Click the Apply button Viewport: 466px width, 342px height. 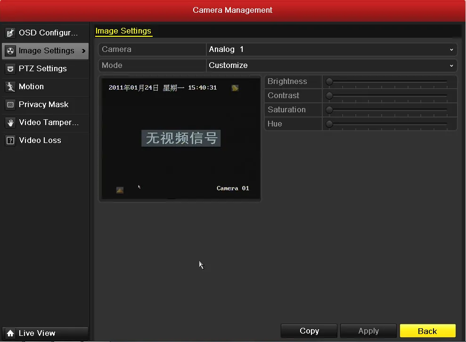point(368,331)
